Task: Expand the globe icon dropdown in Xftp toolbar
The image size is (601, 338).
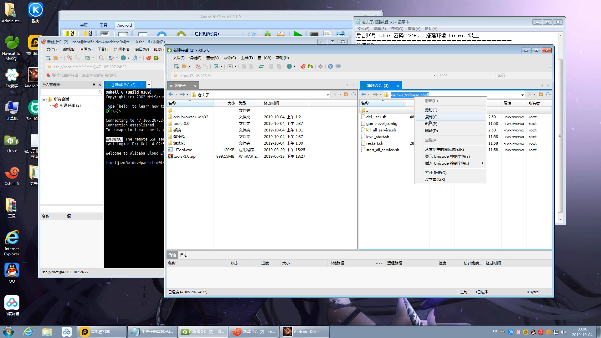Action: [x=294, y=67]
